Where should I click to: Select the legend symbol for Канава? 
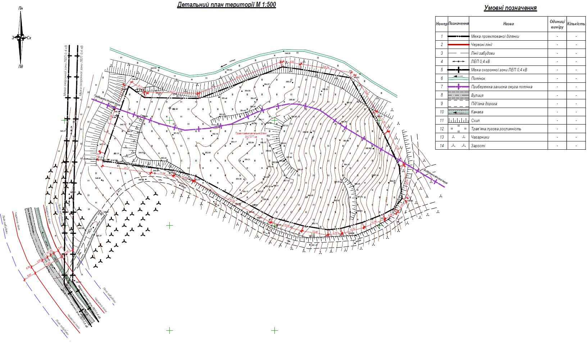coord(458,112)
